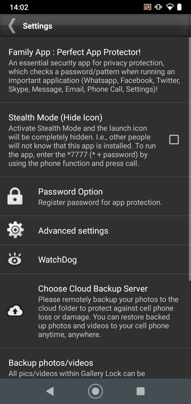Open the WatchDog menu item
The width and height of the screenshot is (191, 404).
point(95,259)
